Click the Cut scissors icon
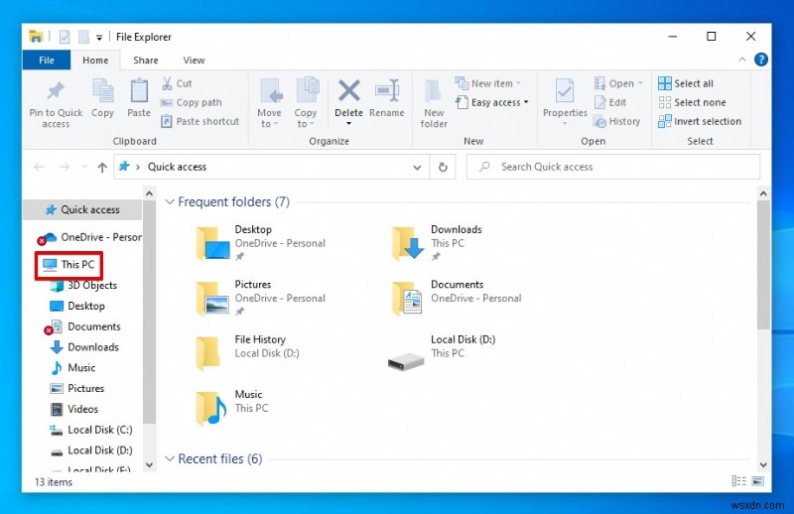 [x=167, y=83]
